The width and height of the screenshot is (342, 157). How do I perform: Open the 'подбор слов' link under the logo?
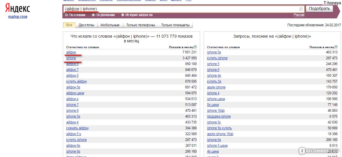coord(18,17)
